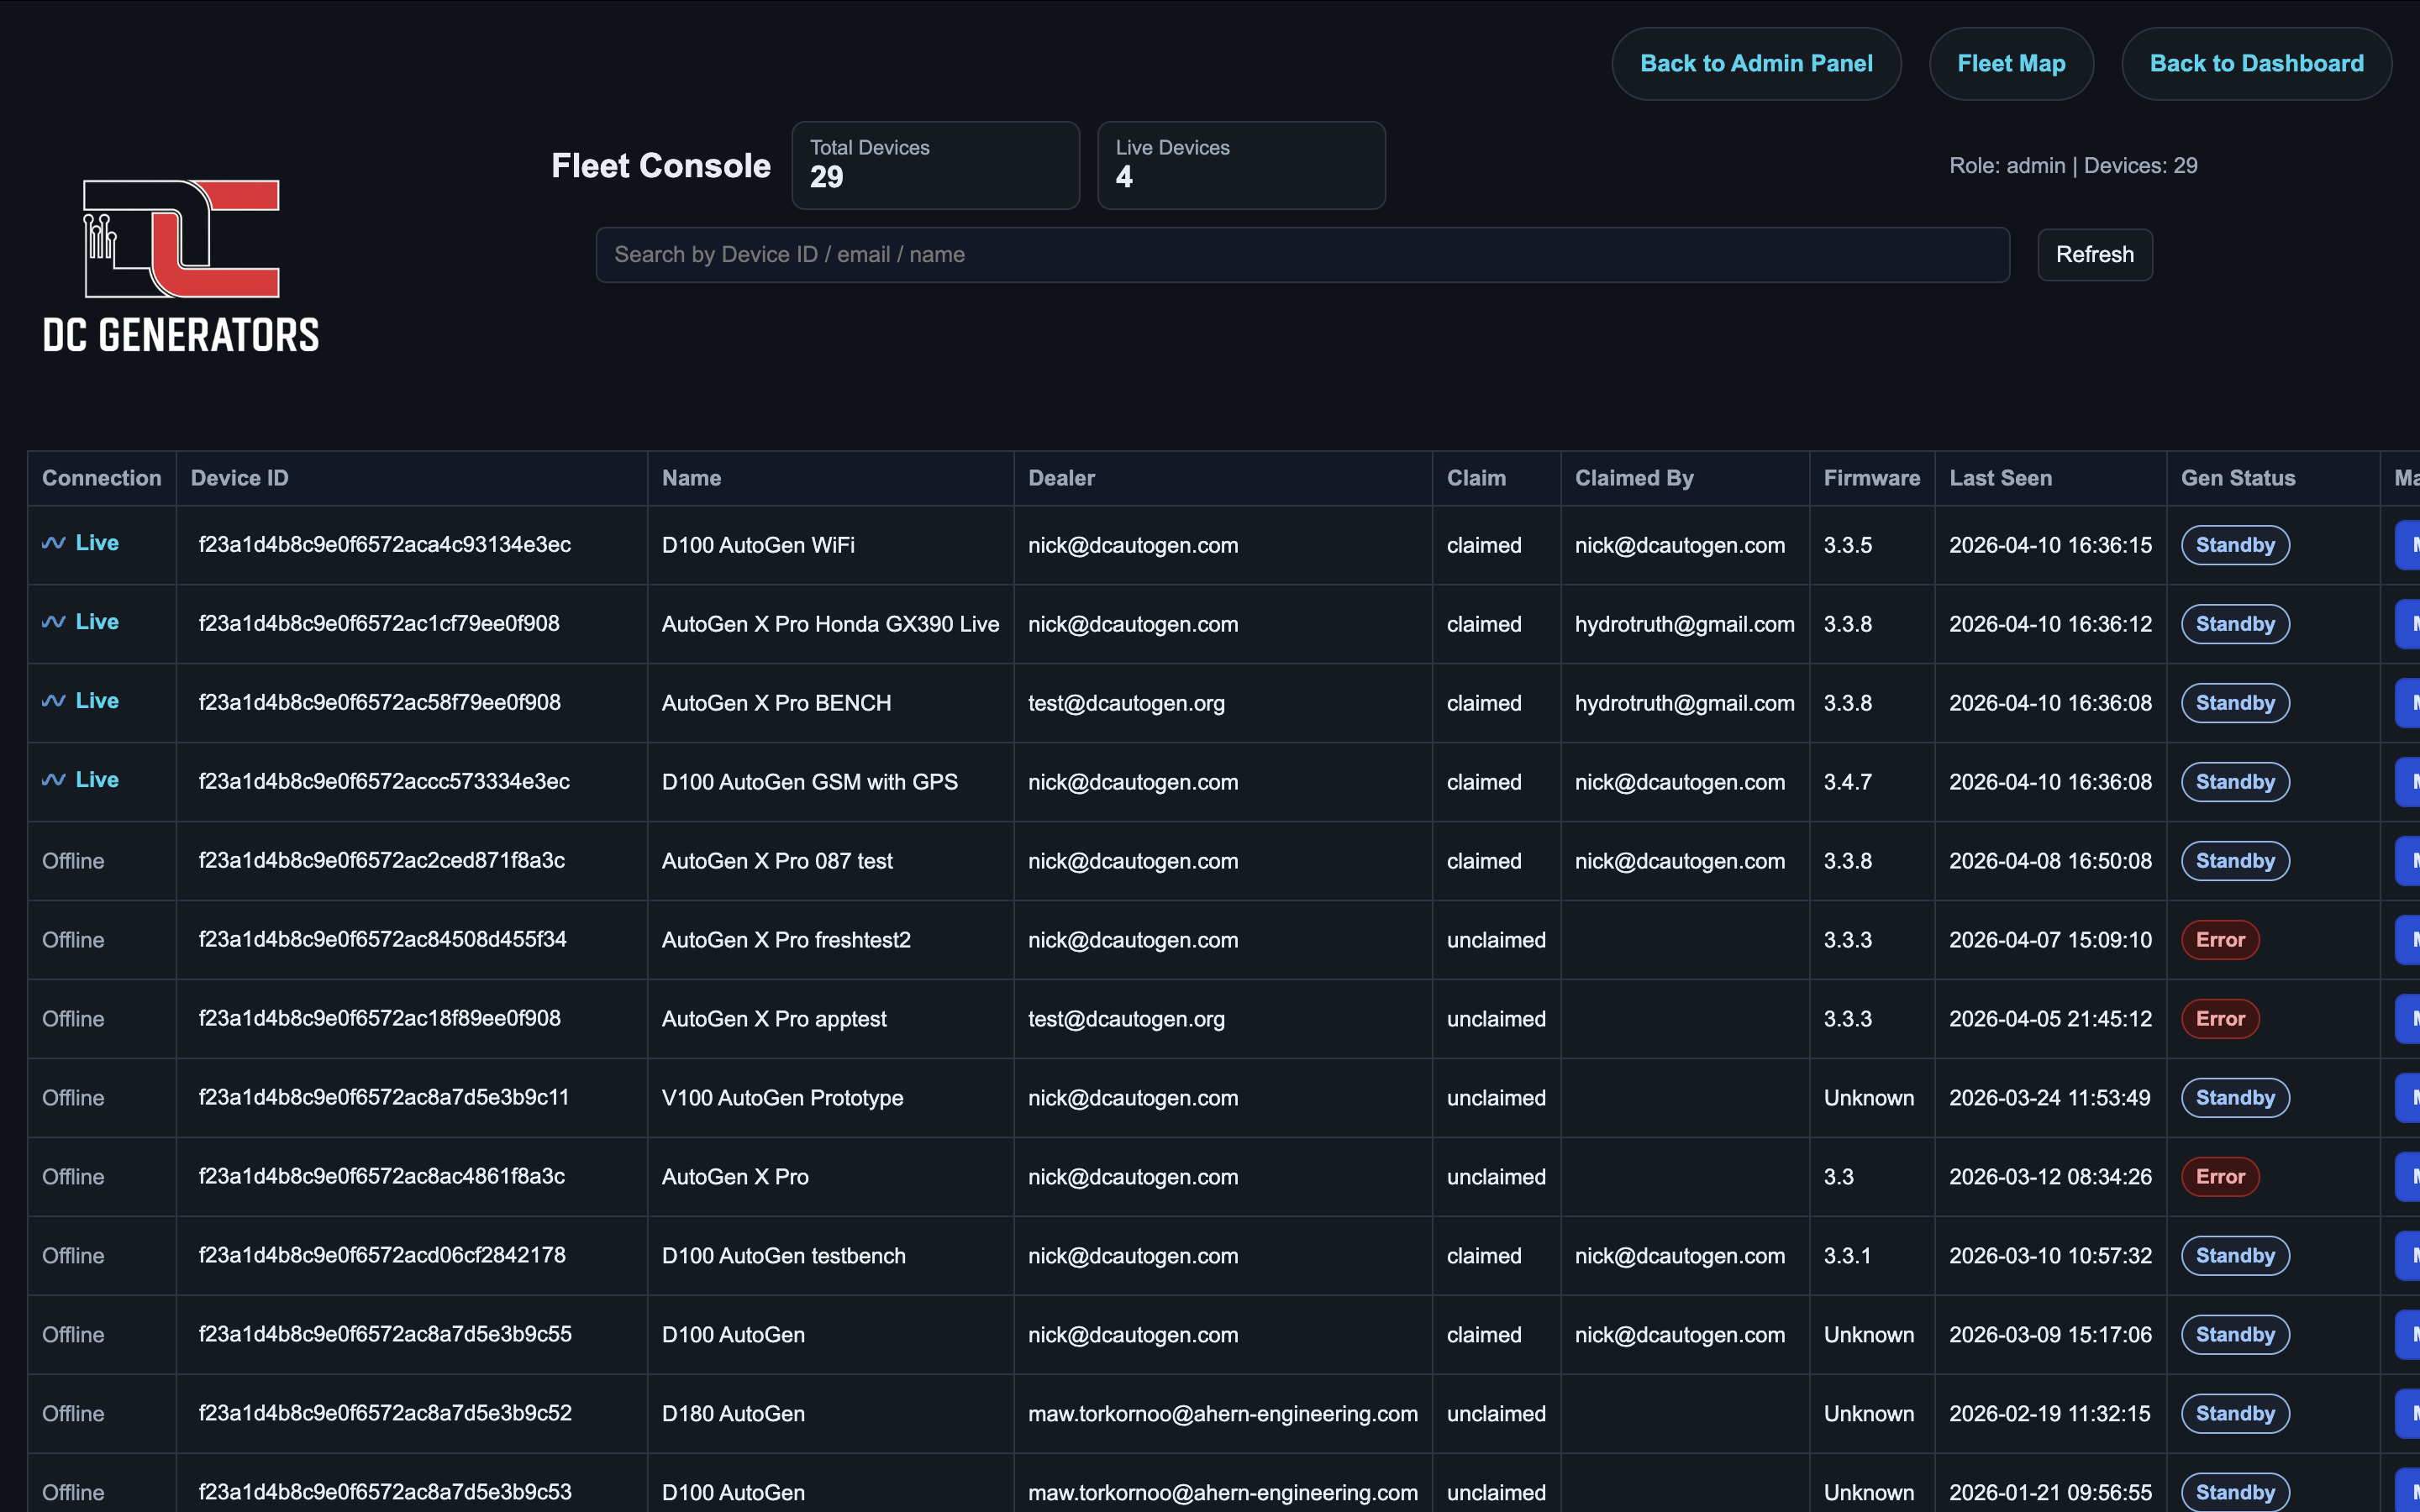Click the name D180 AutoGen
2420x1512 pixels.
pyautogui.click(x=733, y=1414)
